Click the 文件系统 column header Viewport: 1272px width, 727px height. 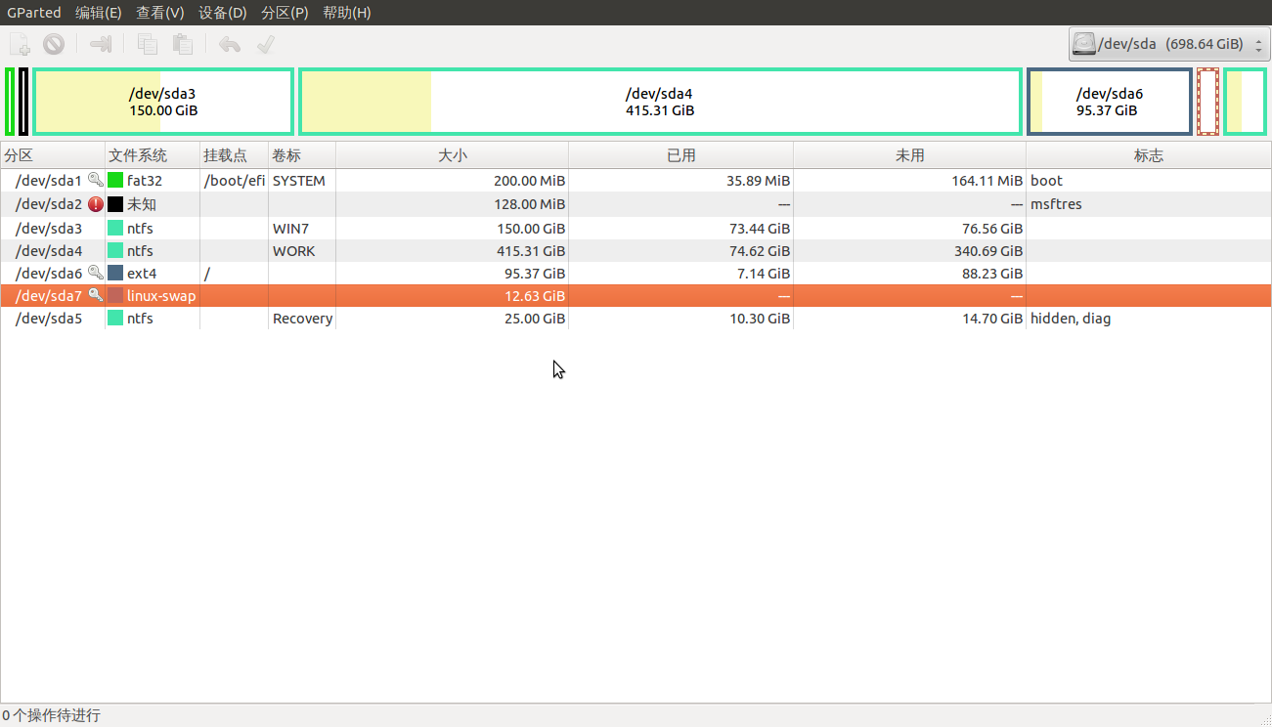click(x=153, y=155)
